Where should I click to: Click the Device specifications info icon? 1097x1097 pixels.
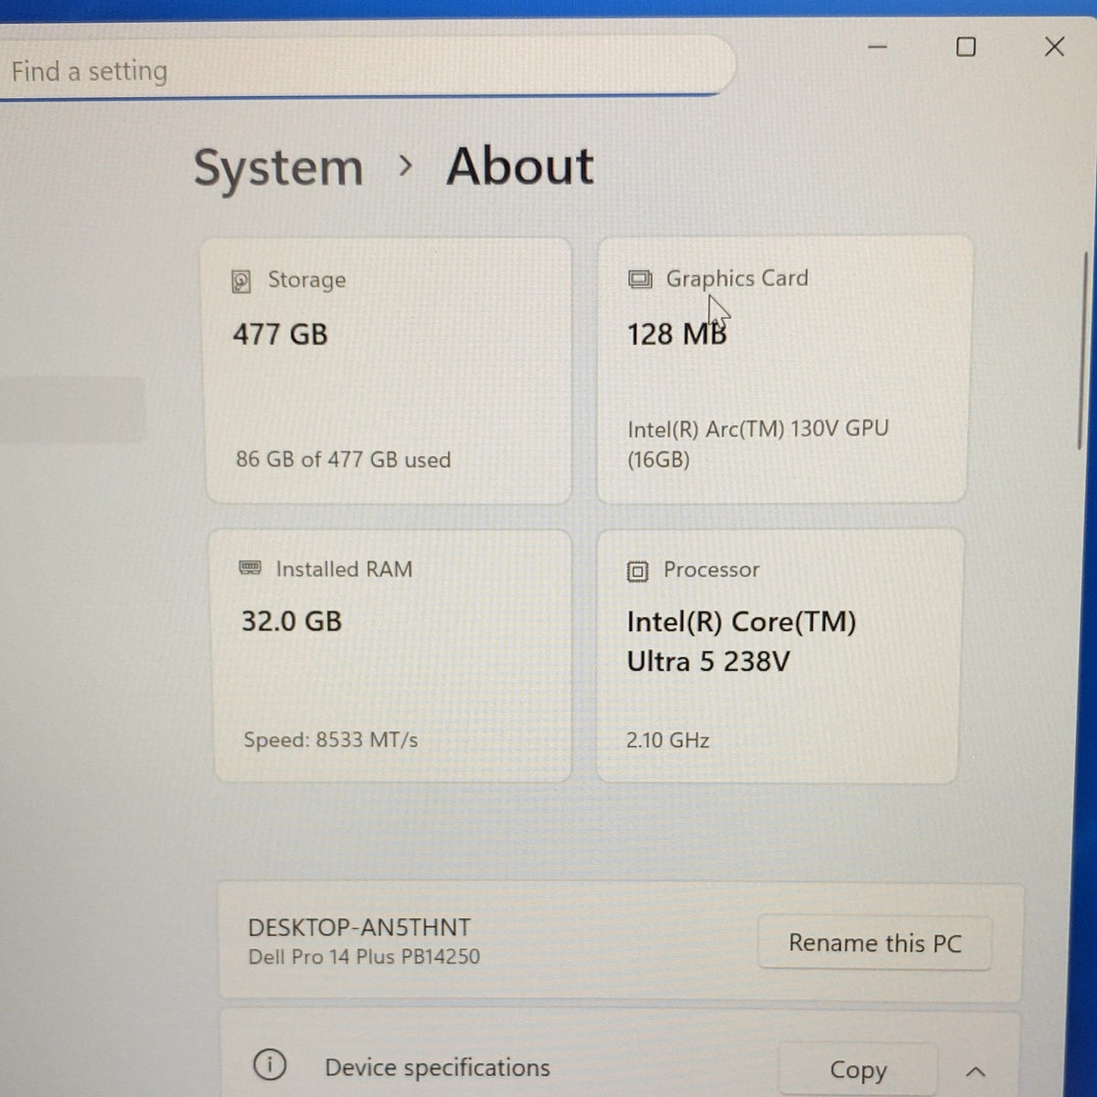(270, 1065)
